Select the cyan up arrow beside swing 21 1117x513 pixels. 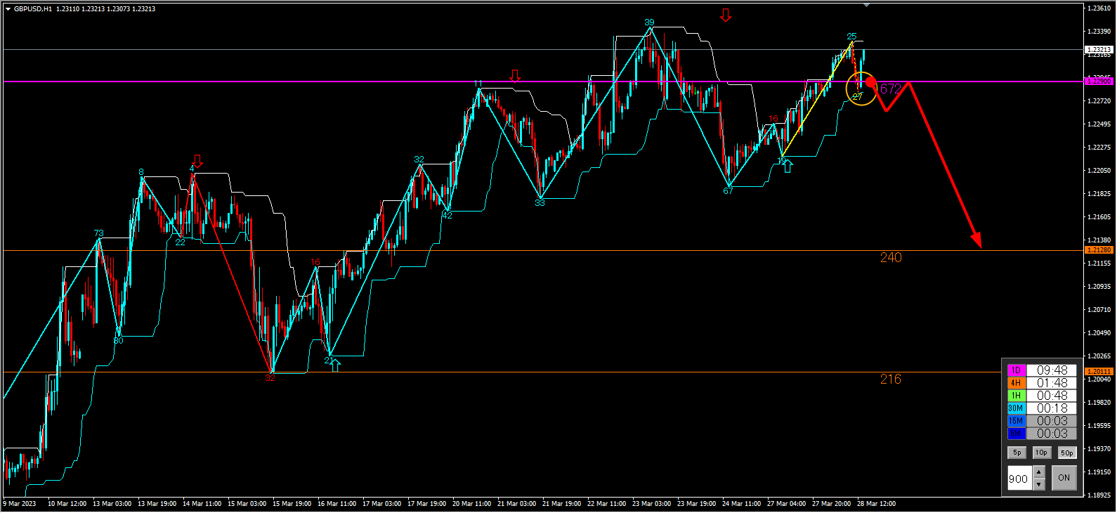[336, 365]
